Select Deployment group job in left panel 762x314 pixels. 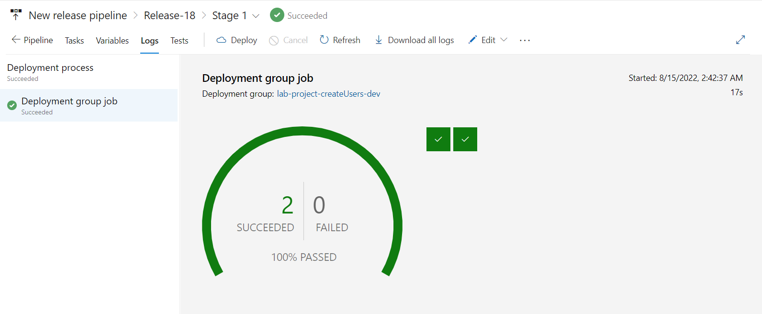[x=89, y=105]
